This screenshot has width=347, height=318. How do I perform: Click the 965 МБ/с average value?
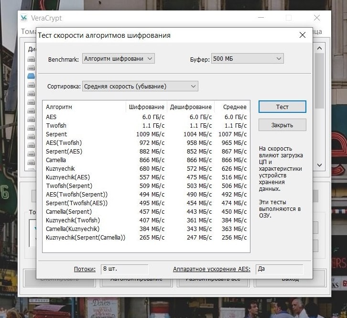coord(234,143)
